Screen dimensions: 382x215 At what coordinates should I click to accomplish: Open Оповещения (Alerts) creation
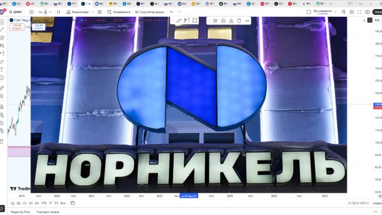(119, 12)
